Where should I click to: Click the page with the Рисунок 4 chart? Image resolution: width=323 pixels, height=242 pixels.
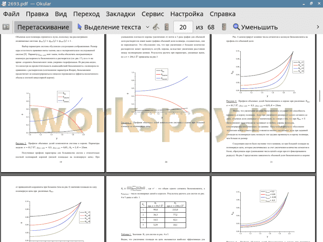click(x=264, y=103)
